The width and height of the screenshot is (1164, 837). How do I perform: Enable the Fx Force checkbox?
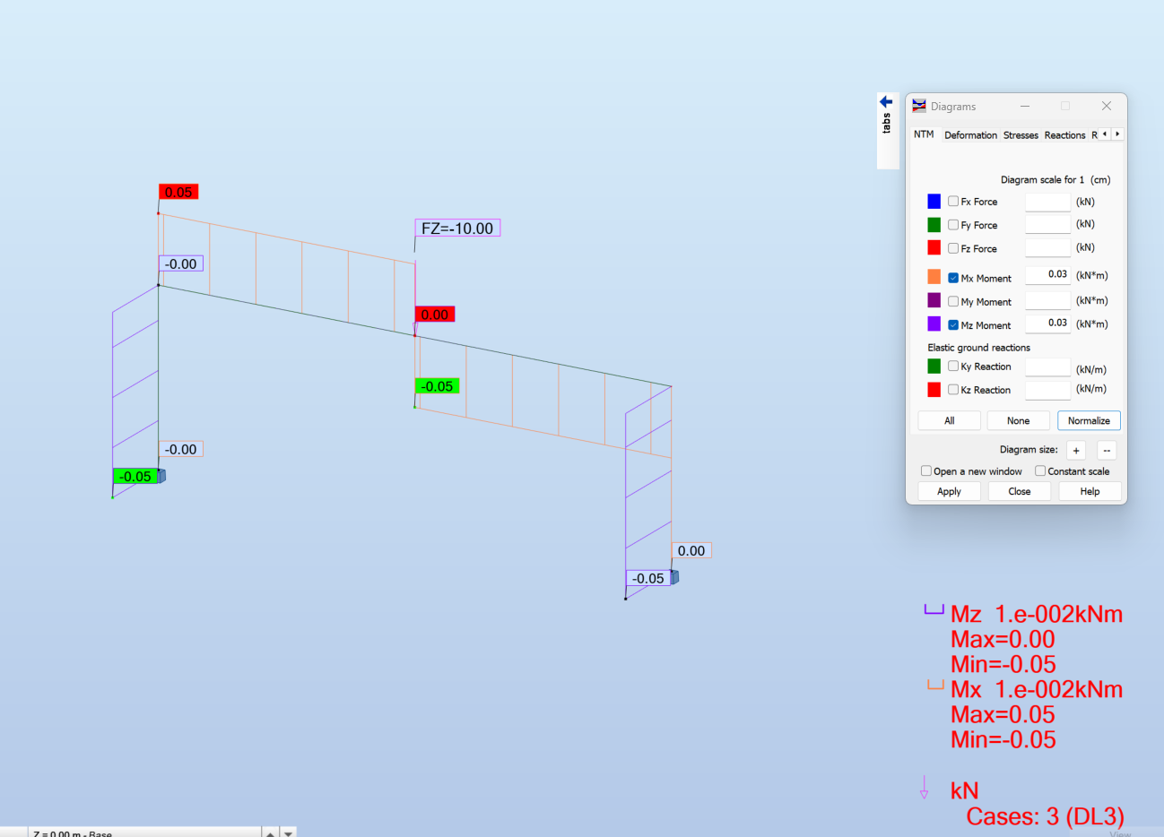click(953, 202)
